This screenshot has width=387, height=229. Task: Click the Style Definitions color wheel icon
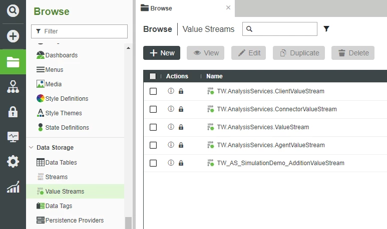pos(41,98)
